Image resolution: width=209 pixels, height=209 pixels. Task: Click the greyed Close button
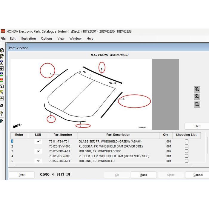tap(171, 175)
